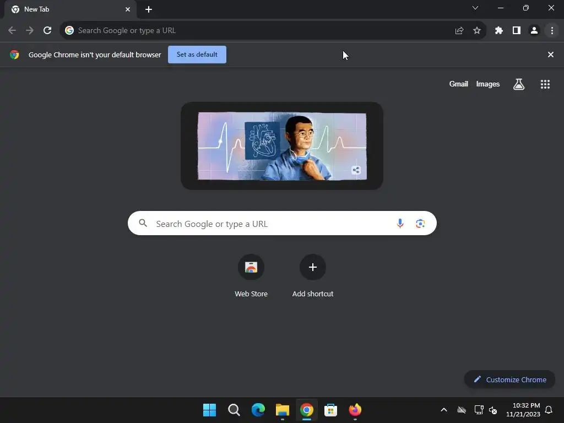The height and width of the screenshot is (423, 564).
Task: Show hidden tray icons chevron
Action: [x=444, y=410]
